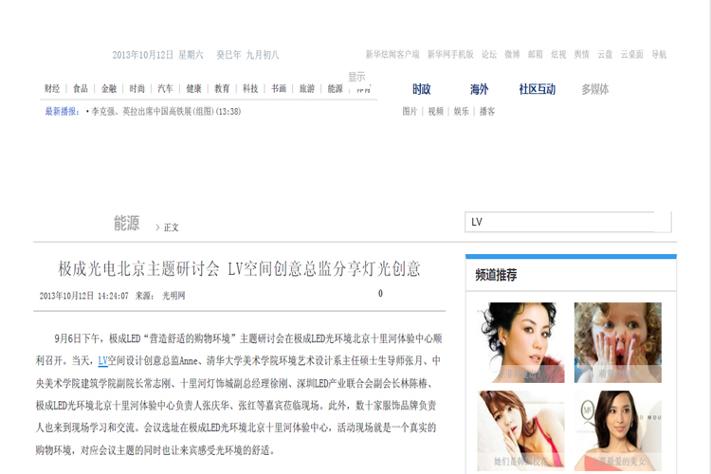Open the 海外 tab
Screen dimensions: 711x474
click(x=479, y=89)
